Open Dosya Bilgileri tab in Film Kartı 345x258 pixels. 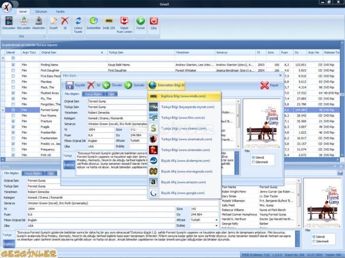(x=93, y=94)
